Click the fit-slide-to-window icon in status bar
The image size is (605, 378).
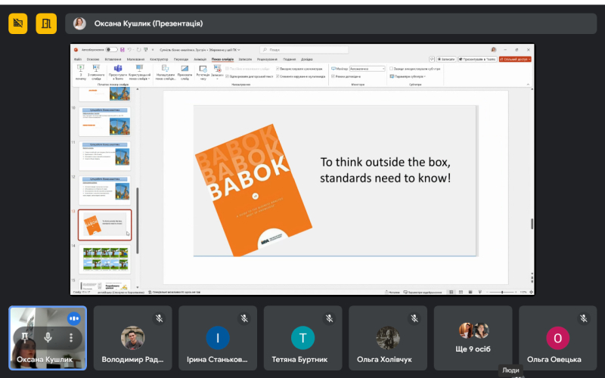(x=532, y=293)
